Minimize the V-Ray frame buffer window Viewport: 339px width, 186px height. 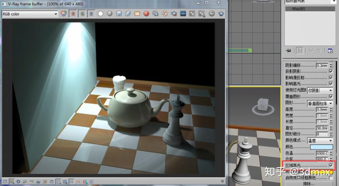pyautogui.click(x=198, y=3)
